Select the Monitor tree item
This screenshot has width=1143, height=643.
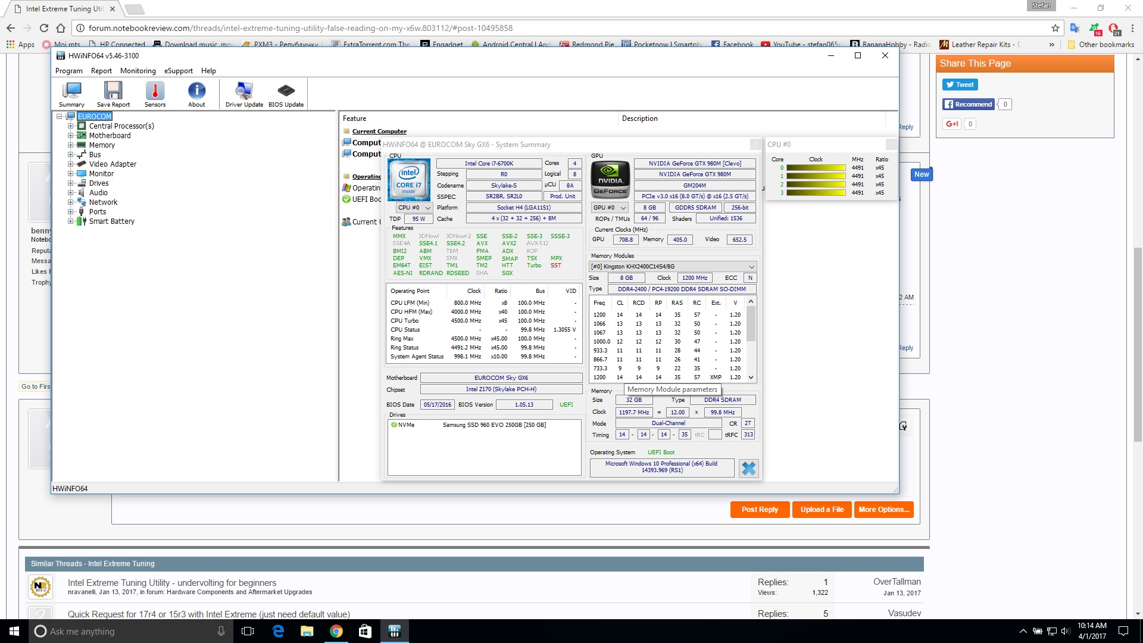[101, 174]
